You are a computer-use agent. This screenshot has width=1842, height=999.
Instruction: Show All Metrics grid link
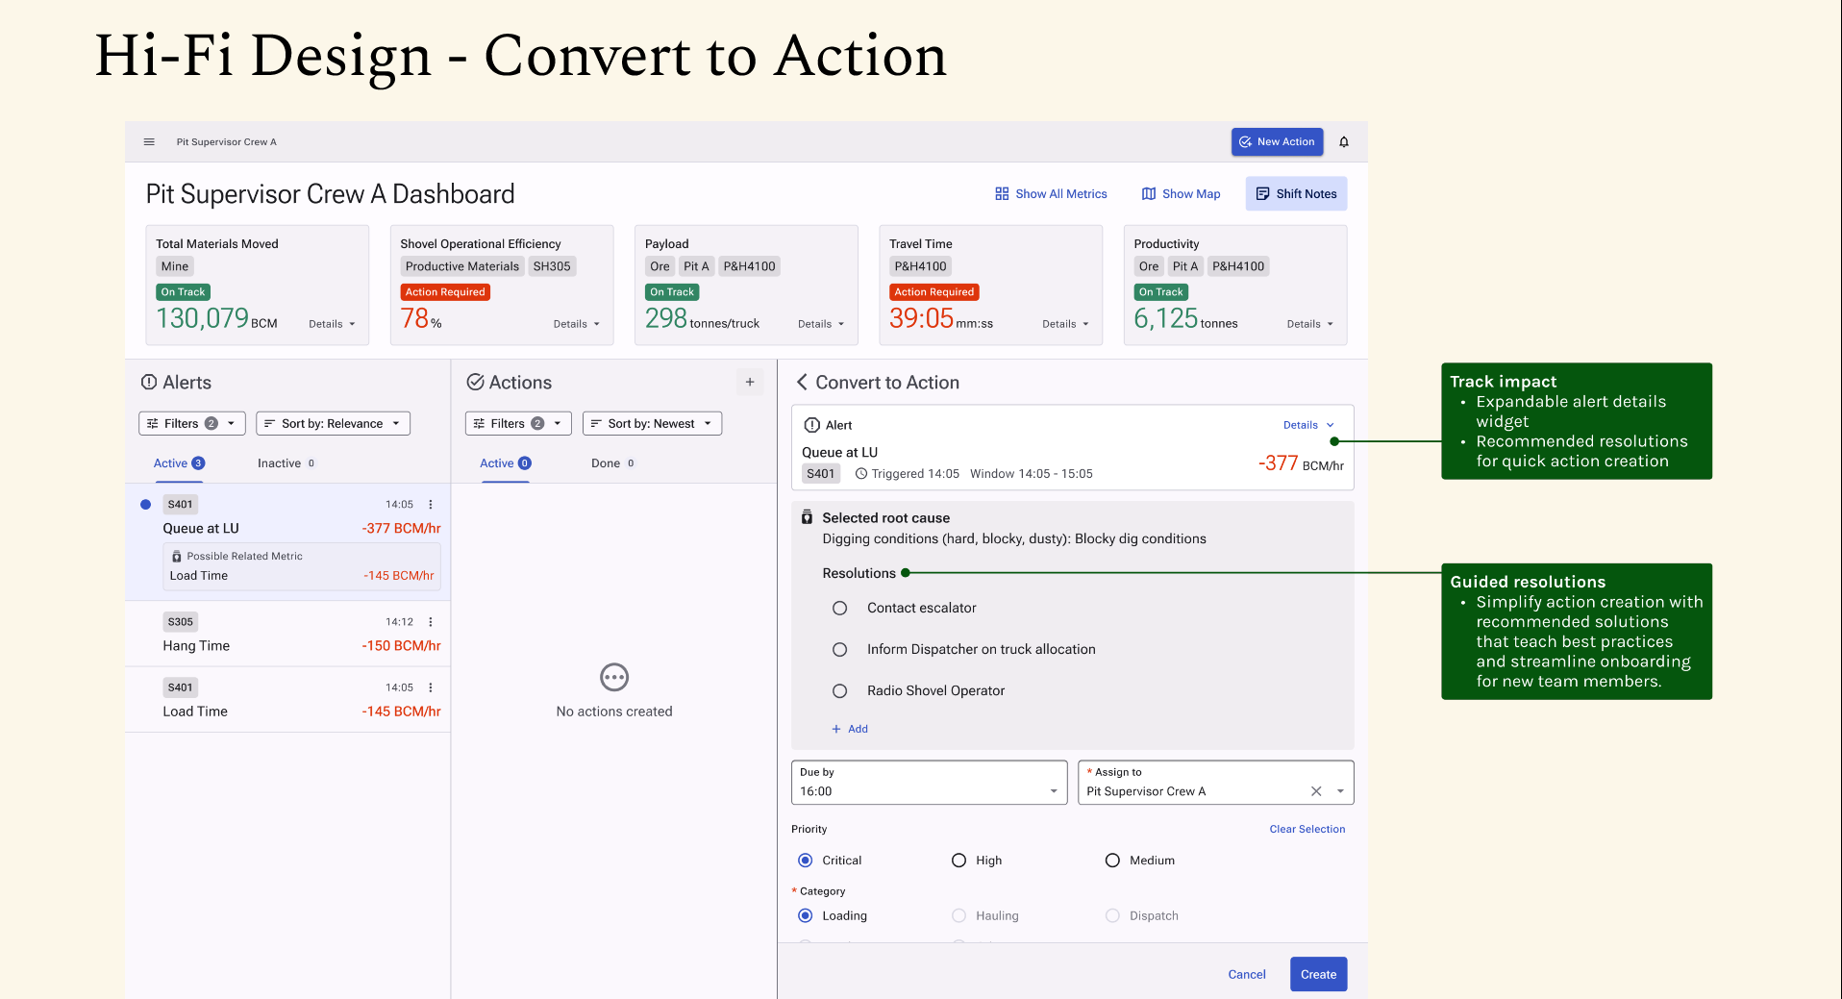click(1051, 193)
